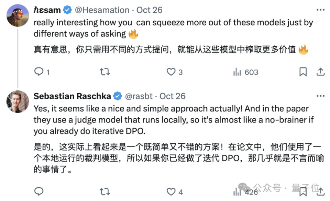Open more options on Sebastian's tweet
Image resolution: width=330 pixels, height=201 pixels.
[x=321, y=96]
